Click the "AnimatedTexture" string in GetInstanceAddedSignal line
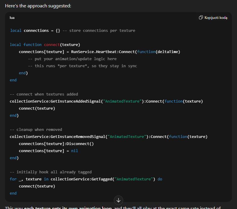Viewport: 237px width, 209px height. [122, 101]
